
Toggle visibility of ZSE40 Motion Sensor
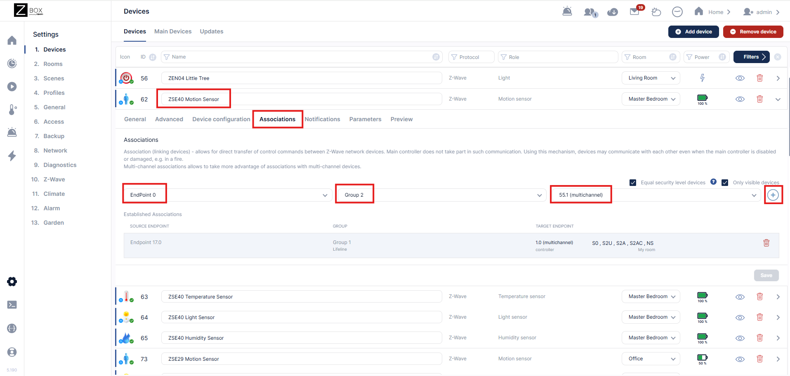740,99
